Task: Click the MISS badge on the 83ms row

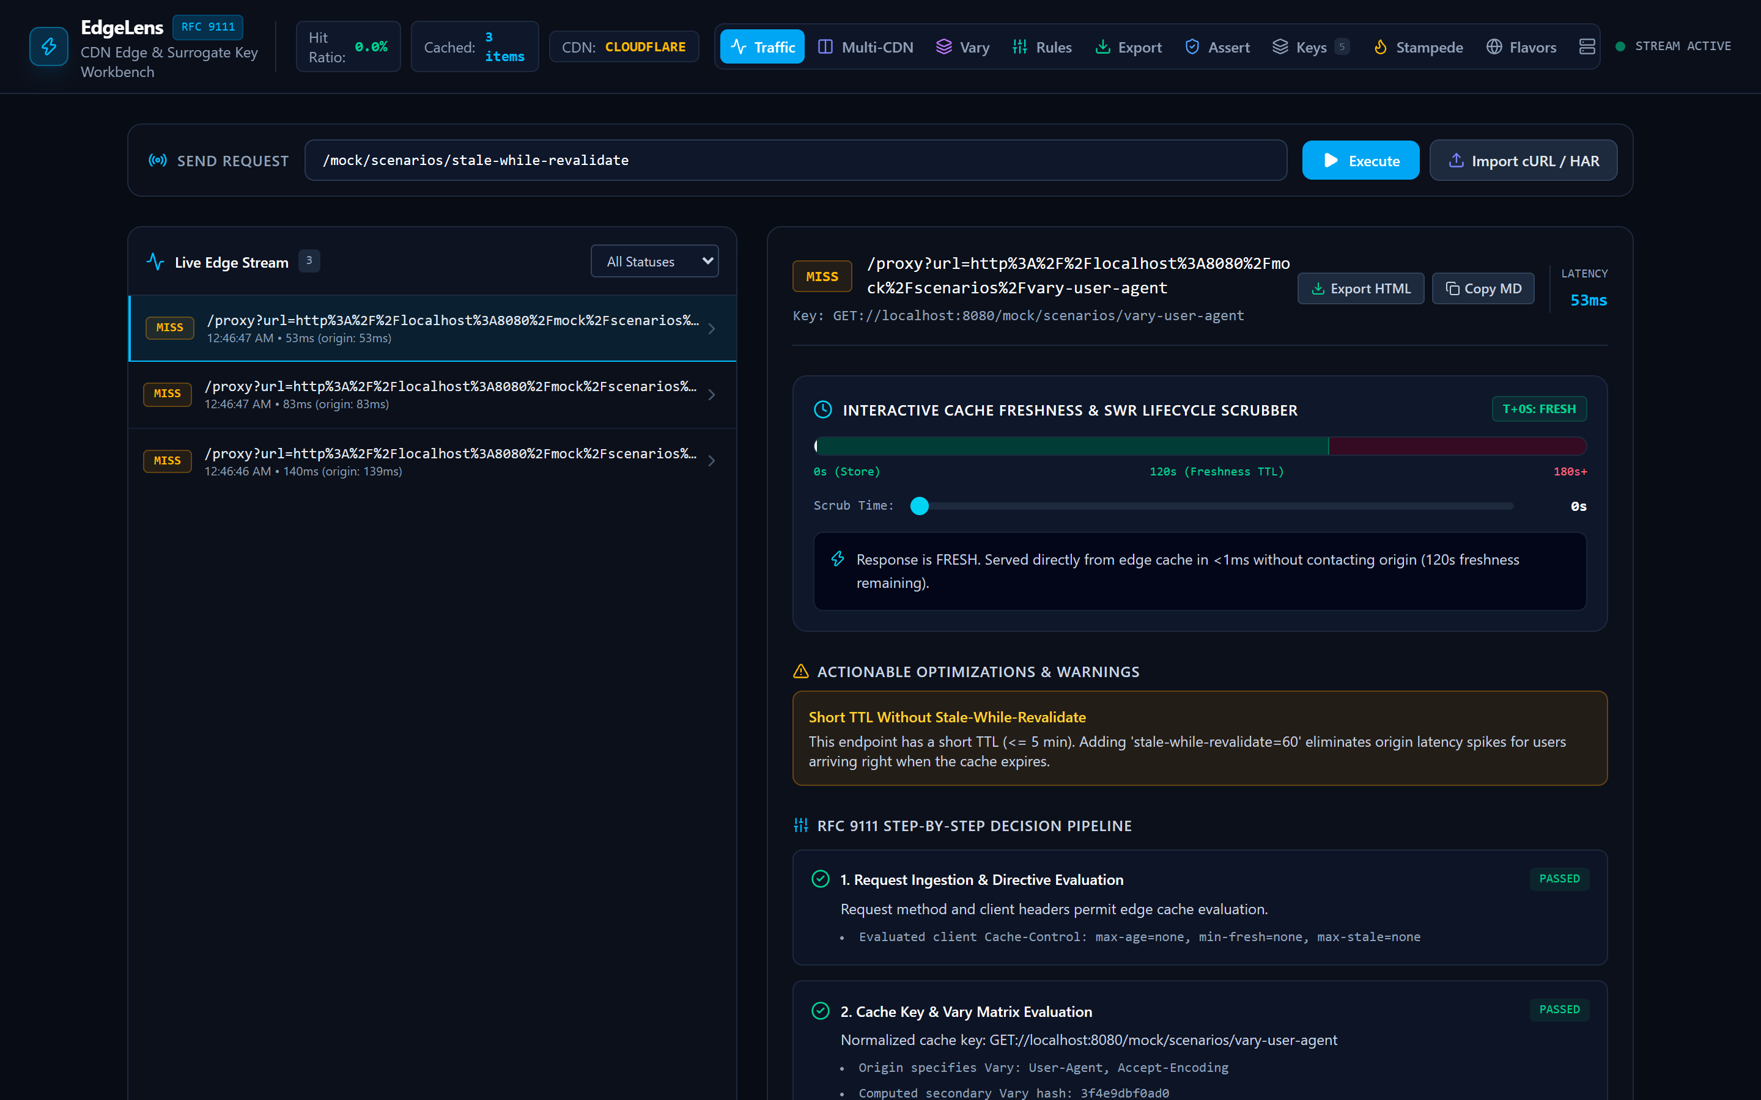Action: click(x=168, y=394)
